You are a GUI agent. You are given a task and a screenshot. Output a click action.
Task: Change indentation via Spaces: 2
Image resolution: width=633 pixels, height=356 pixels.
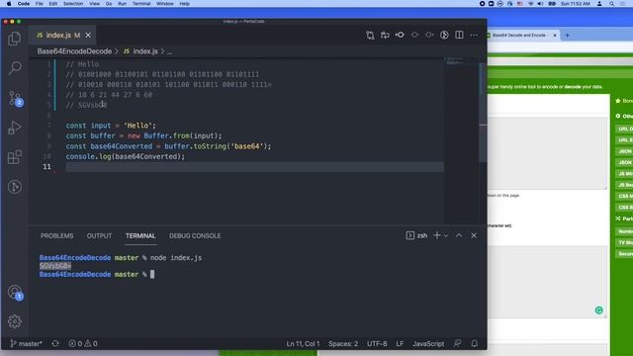click(x=343, y=343)
